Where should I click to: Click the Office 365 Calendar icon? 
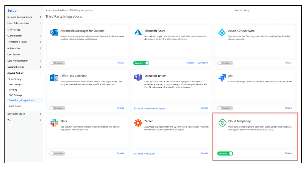point(54,78)
